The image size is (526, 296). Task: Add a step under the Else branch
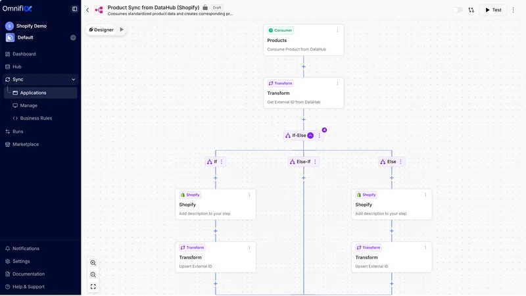tap(391, 178)
